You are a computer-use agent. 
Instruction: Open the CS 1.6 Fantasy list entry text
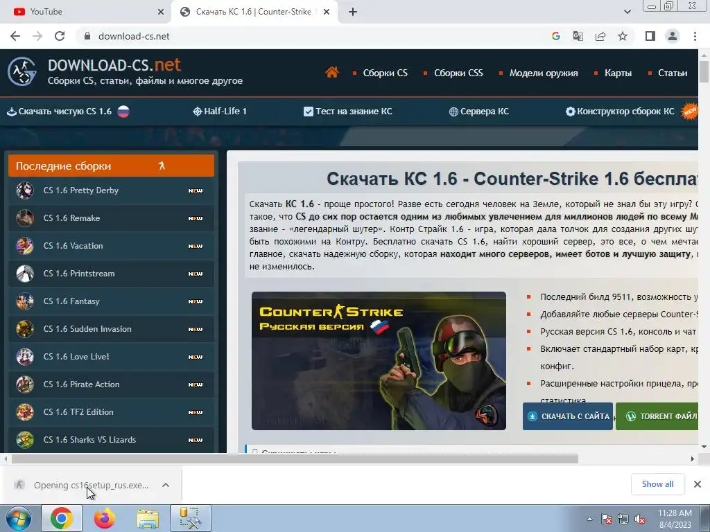(71, 301)
